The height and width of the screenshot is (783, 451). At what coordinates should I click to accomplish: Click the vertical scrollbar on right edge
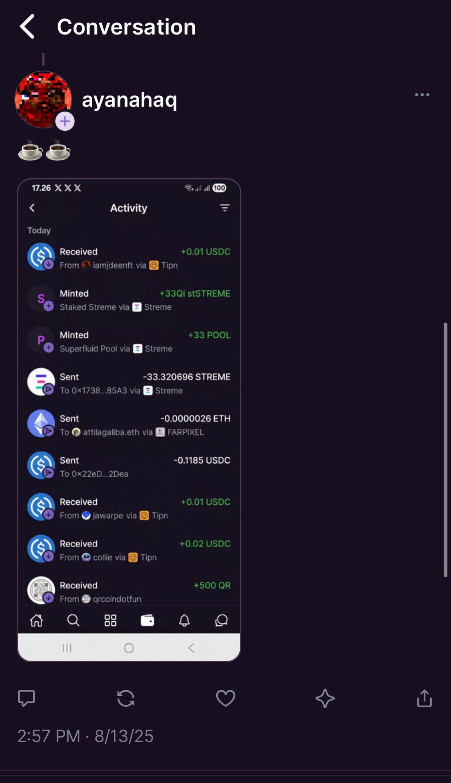[445, 450]
